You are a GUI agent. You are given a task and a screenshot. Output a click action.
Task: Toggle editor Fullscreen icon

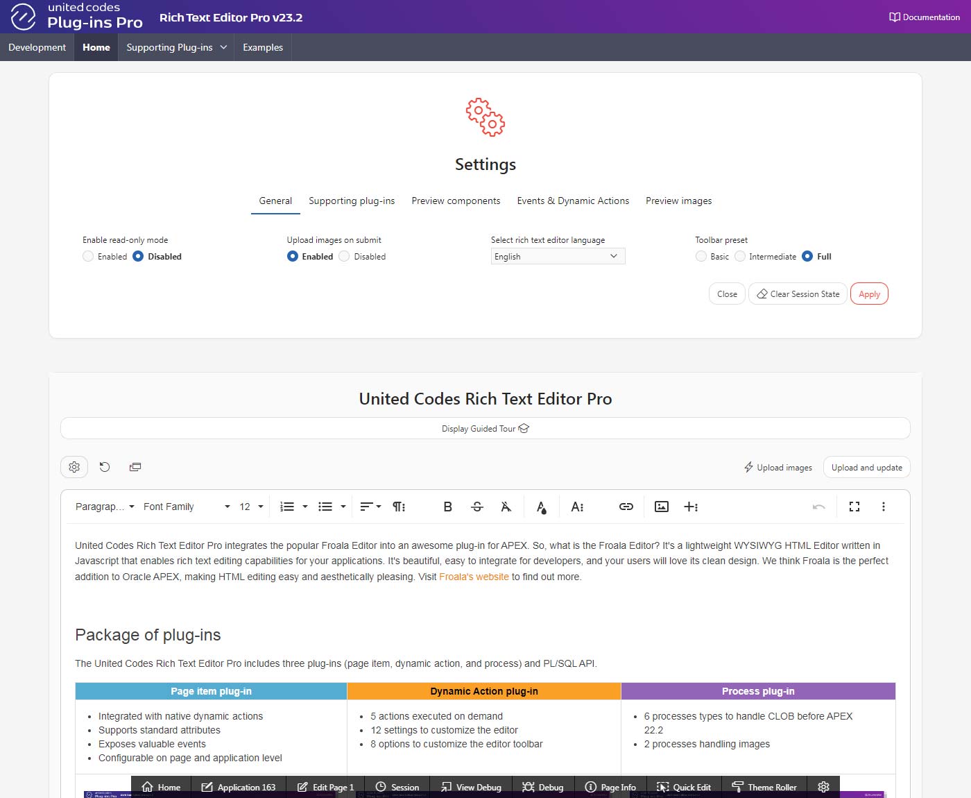click(854, 507)
